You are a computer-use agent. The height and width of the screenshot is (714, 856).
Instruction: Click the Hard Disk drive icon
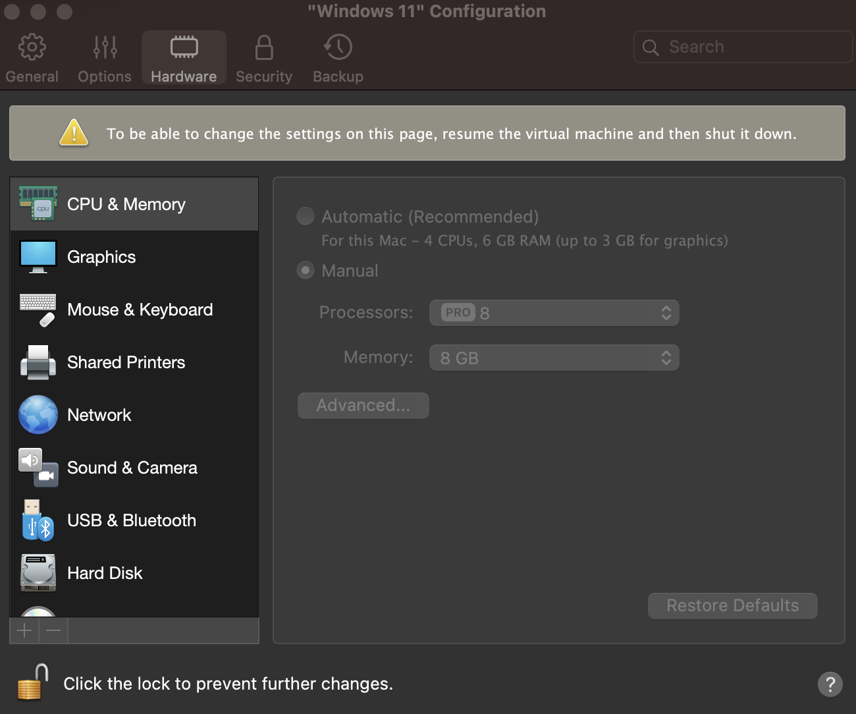click(38, 572)
